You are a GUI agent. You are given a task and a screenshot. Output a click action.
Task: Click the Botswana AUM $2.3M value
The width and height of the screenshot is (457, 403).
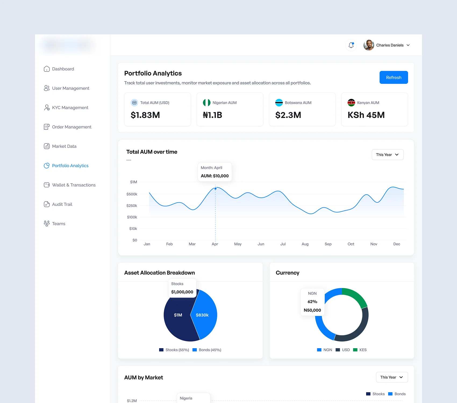[288, 115]
